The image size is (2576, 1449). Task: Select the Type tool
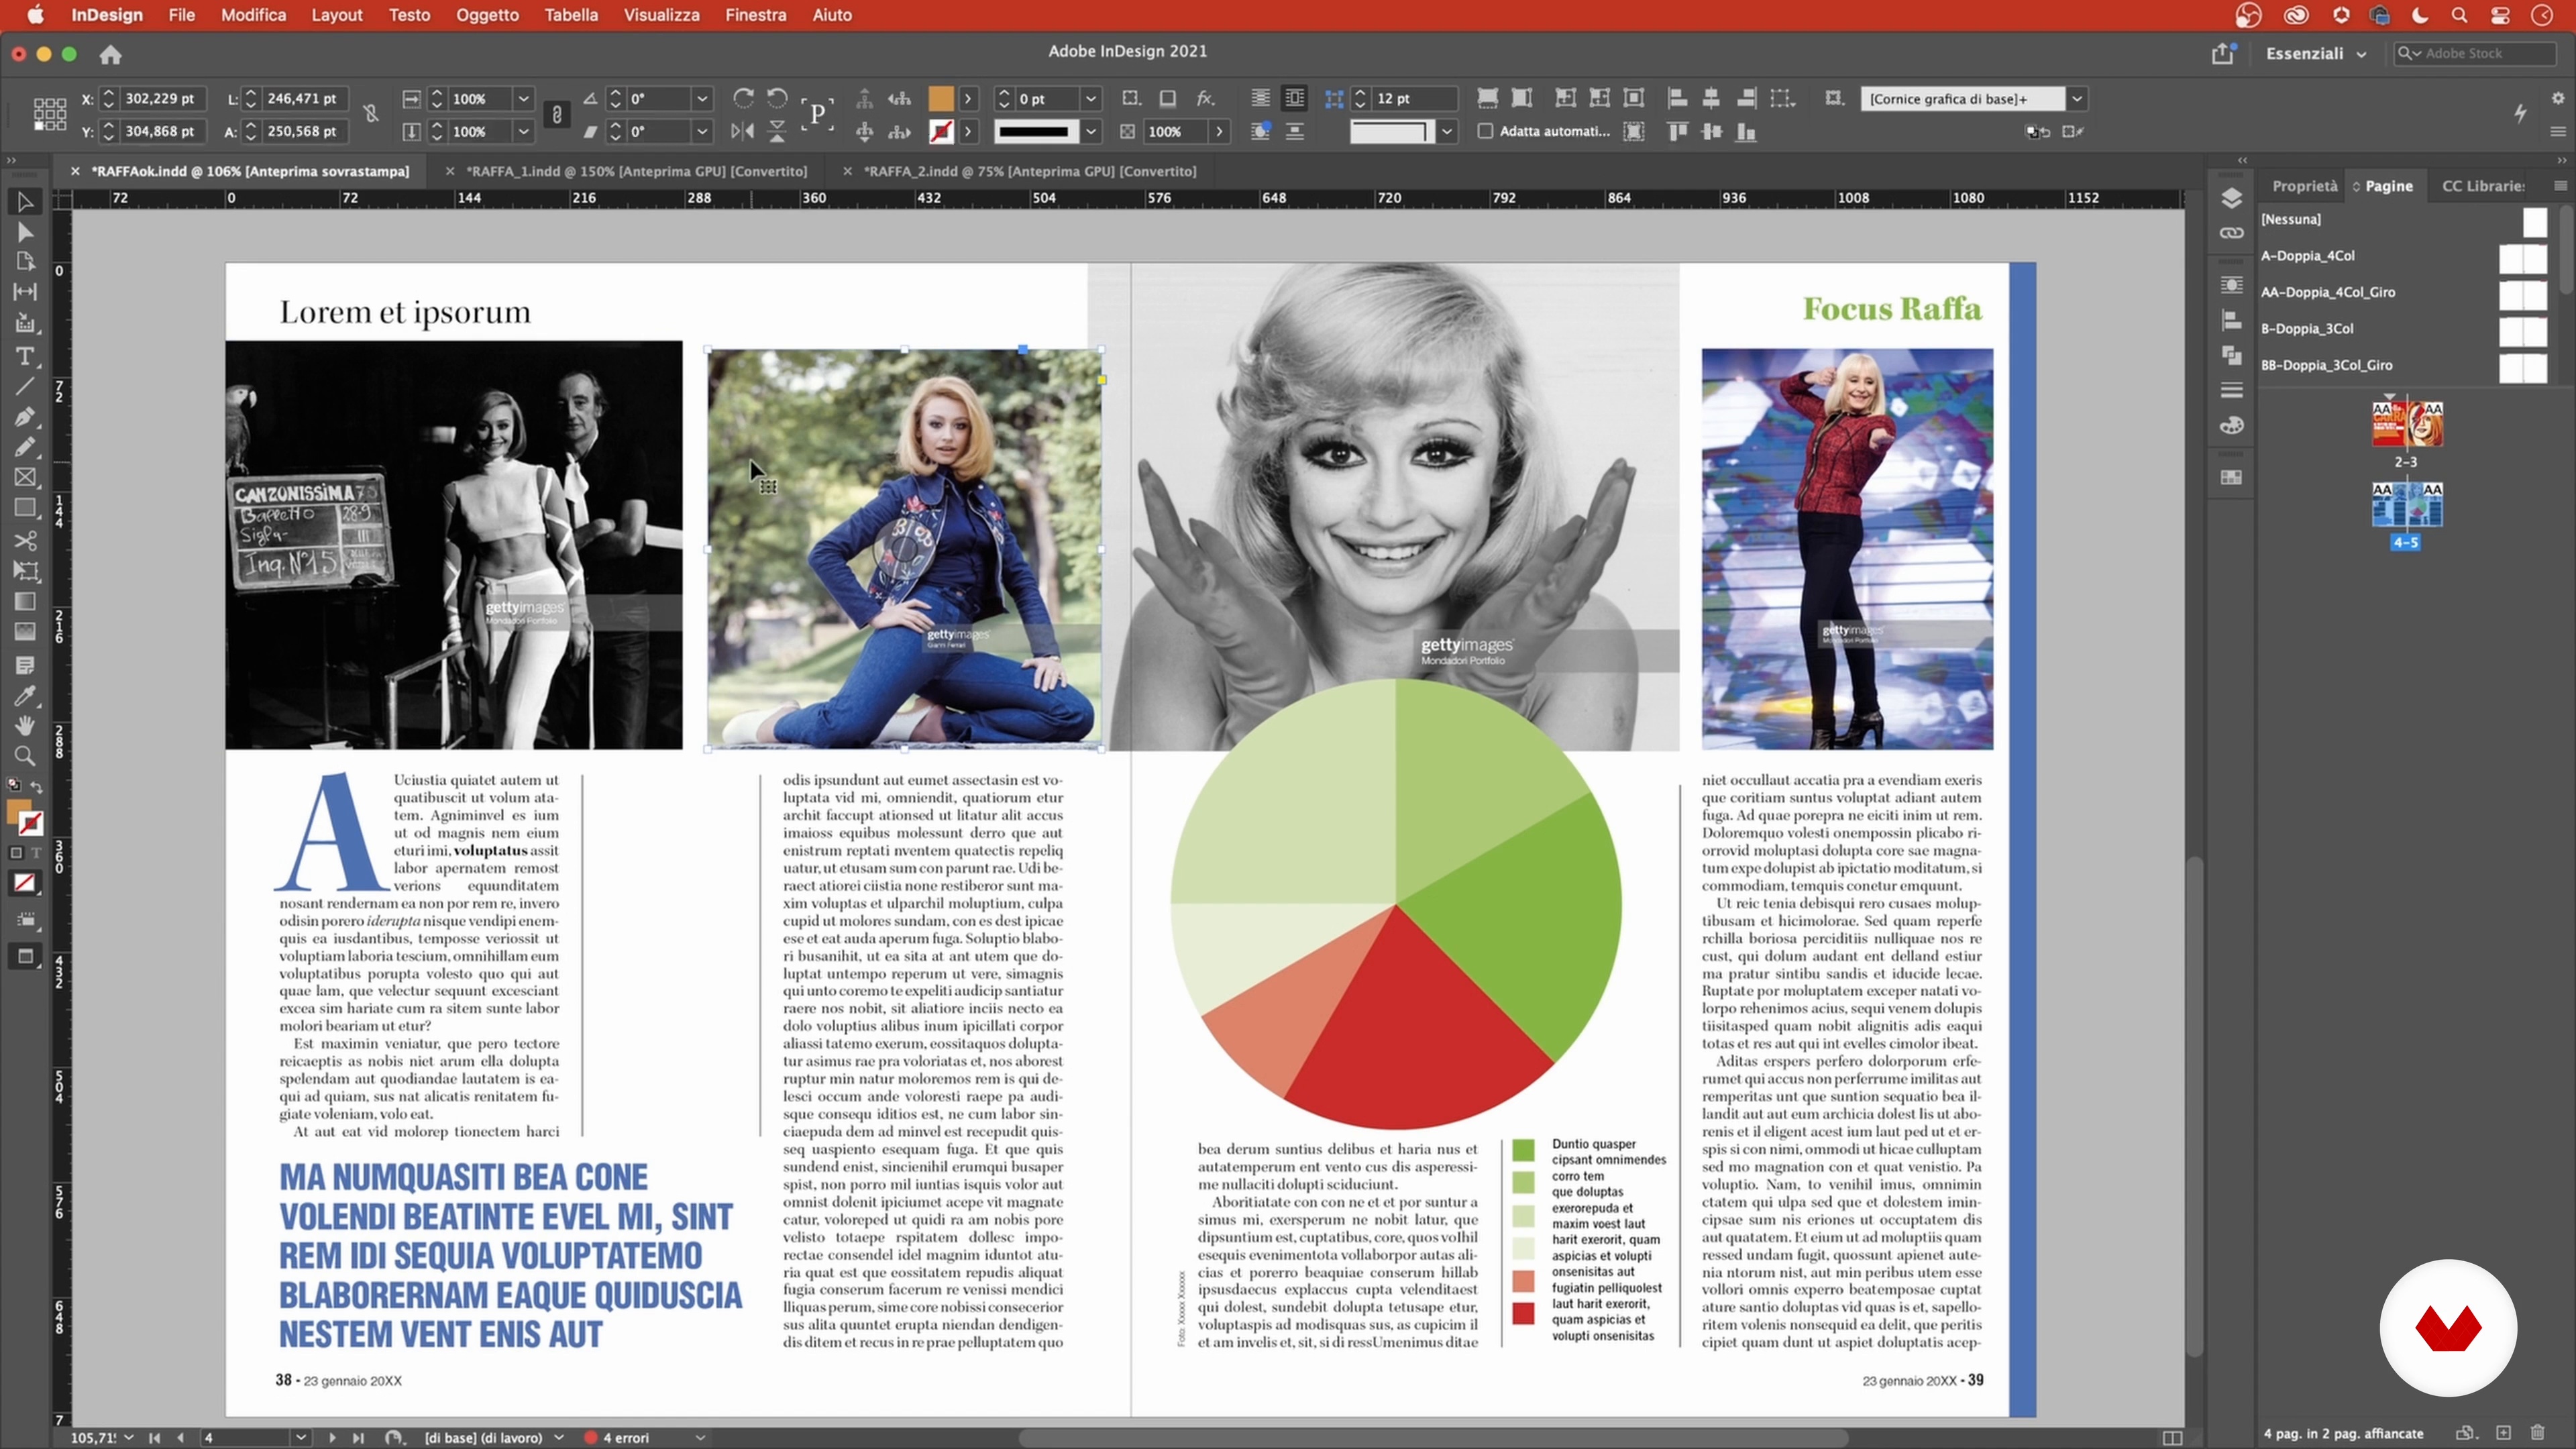tap(25, 357)
